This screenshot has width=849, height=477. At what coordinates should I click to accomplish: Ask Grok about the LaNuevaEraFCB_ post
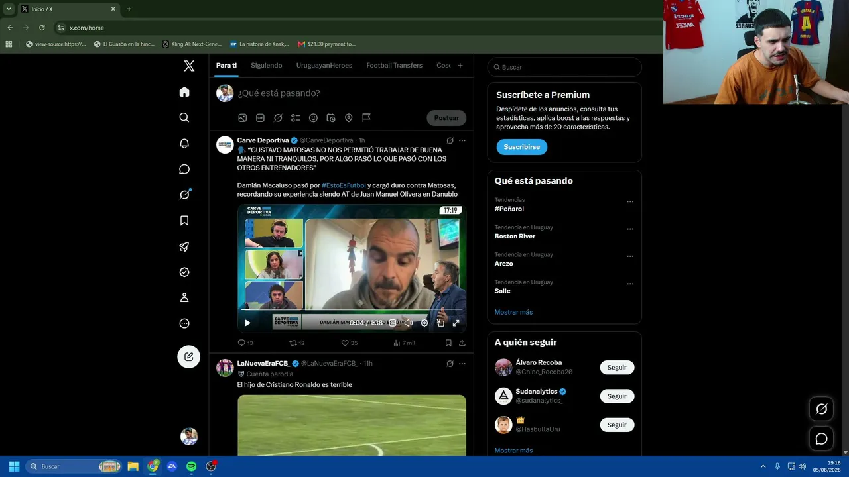450,364
